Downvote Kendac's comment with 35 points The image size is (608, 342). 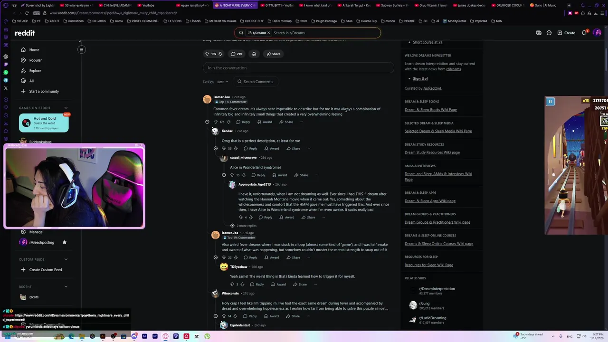(236, 149)
